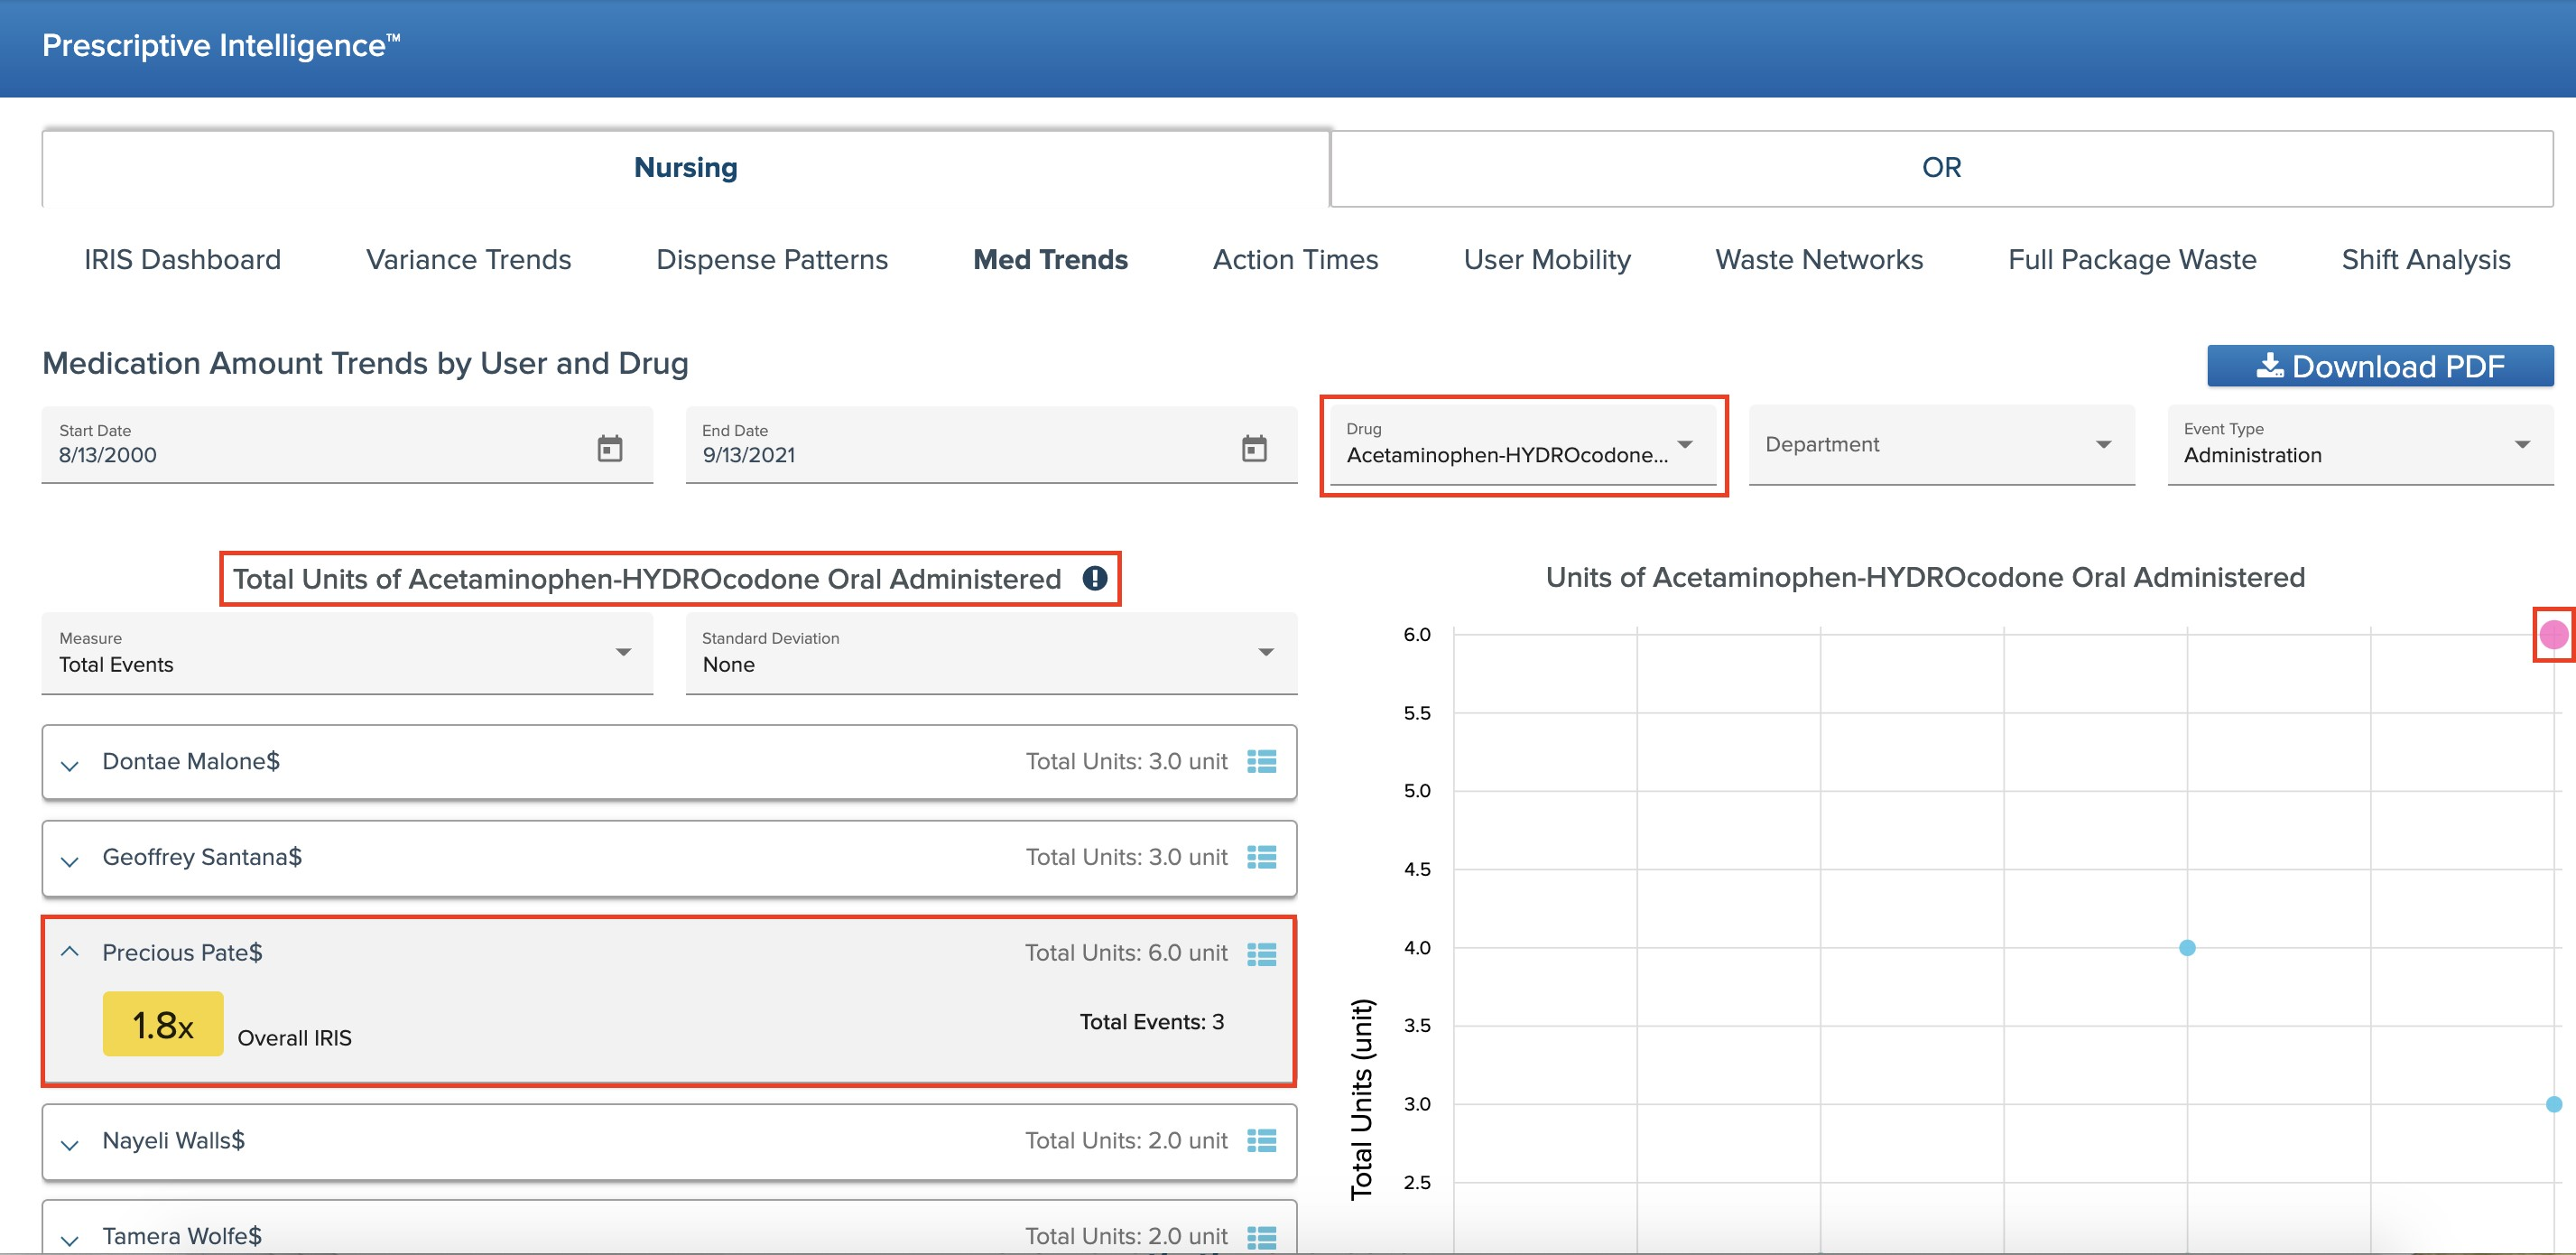Click the Download PDF button

pyautogui.click(x=2379, y=366)
